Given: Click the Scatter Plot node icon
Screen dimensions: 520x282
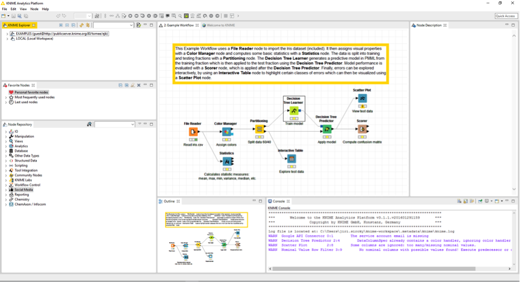Looking at the screenshot, I should point(362,98).
